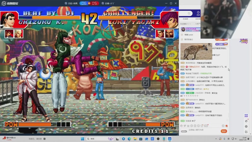252x142 pixels.
Task: Click the stock widget 富时中国A50
Action: [9, 139]
